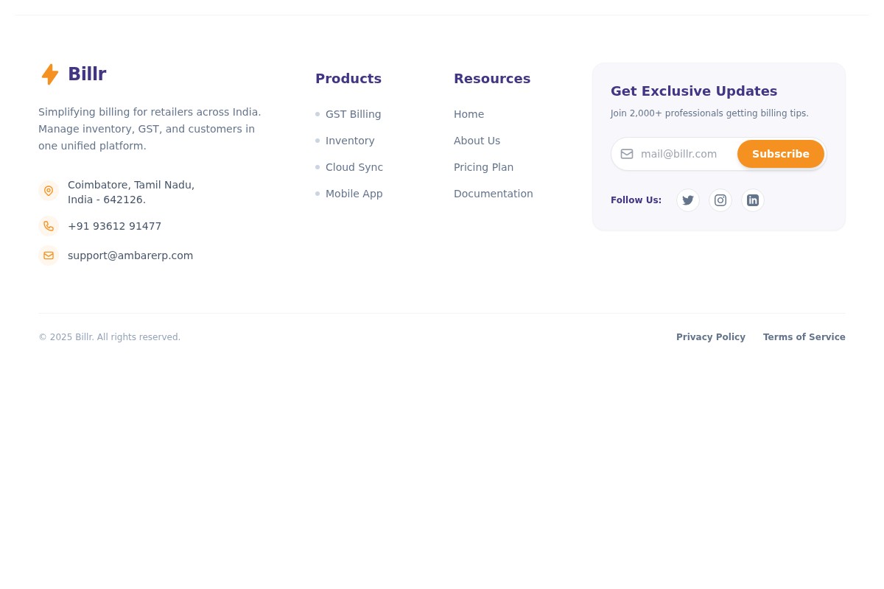Click the phone icon beside +91 93612 91477
The height and width of the screenshot is (589, 884).
[x=49, y=226]
